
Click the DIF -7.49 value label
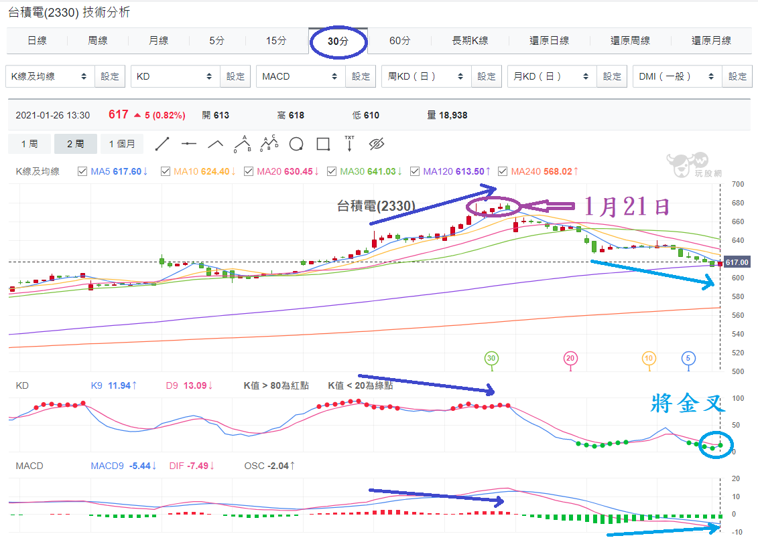[192, 466]
